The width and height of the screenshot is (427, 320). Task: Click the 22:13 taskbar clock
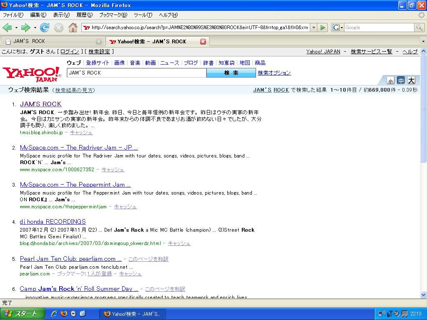click(x=416, y=314)
